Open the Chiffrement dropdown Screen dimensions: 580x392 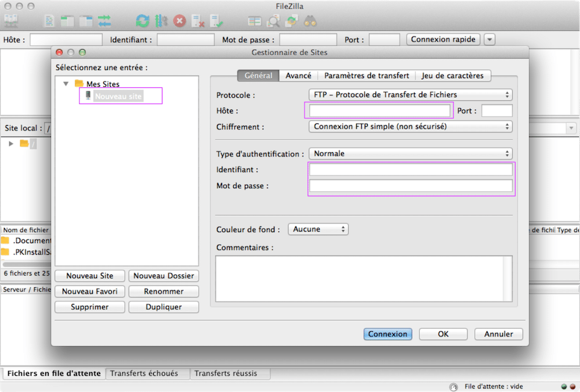(x=411, y=127)
